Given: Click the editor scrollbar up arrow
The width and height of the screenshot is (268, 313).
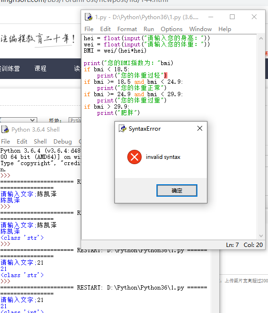Looking at the screenshot, I should (261, 38).
